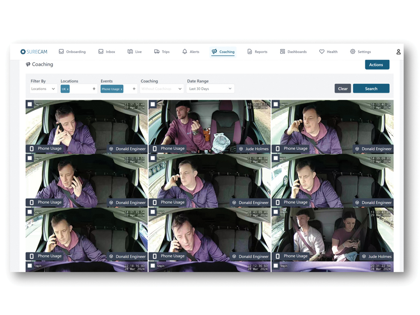
Task: Select checkbox on 08:43:09 02 Apr clip
Action: coord(153,212)
